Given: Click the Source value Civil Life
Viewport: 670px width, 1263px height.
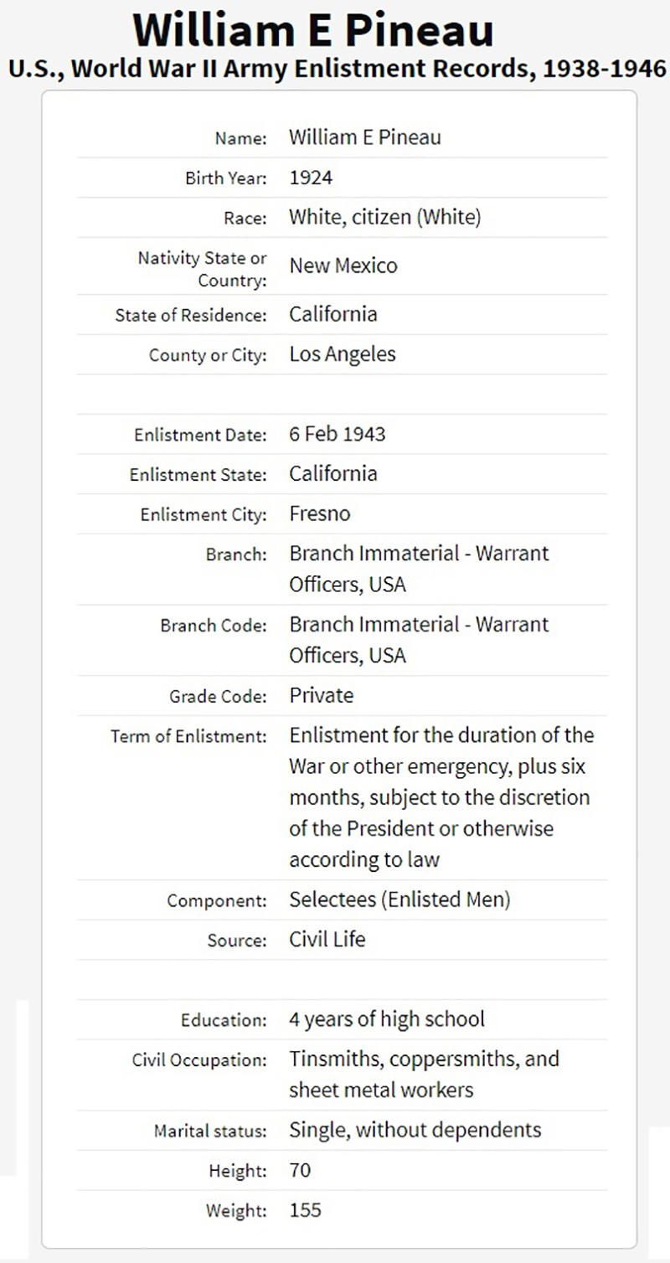Looking at the screenshot, I should [x=327, y=939].
